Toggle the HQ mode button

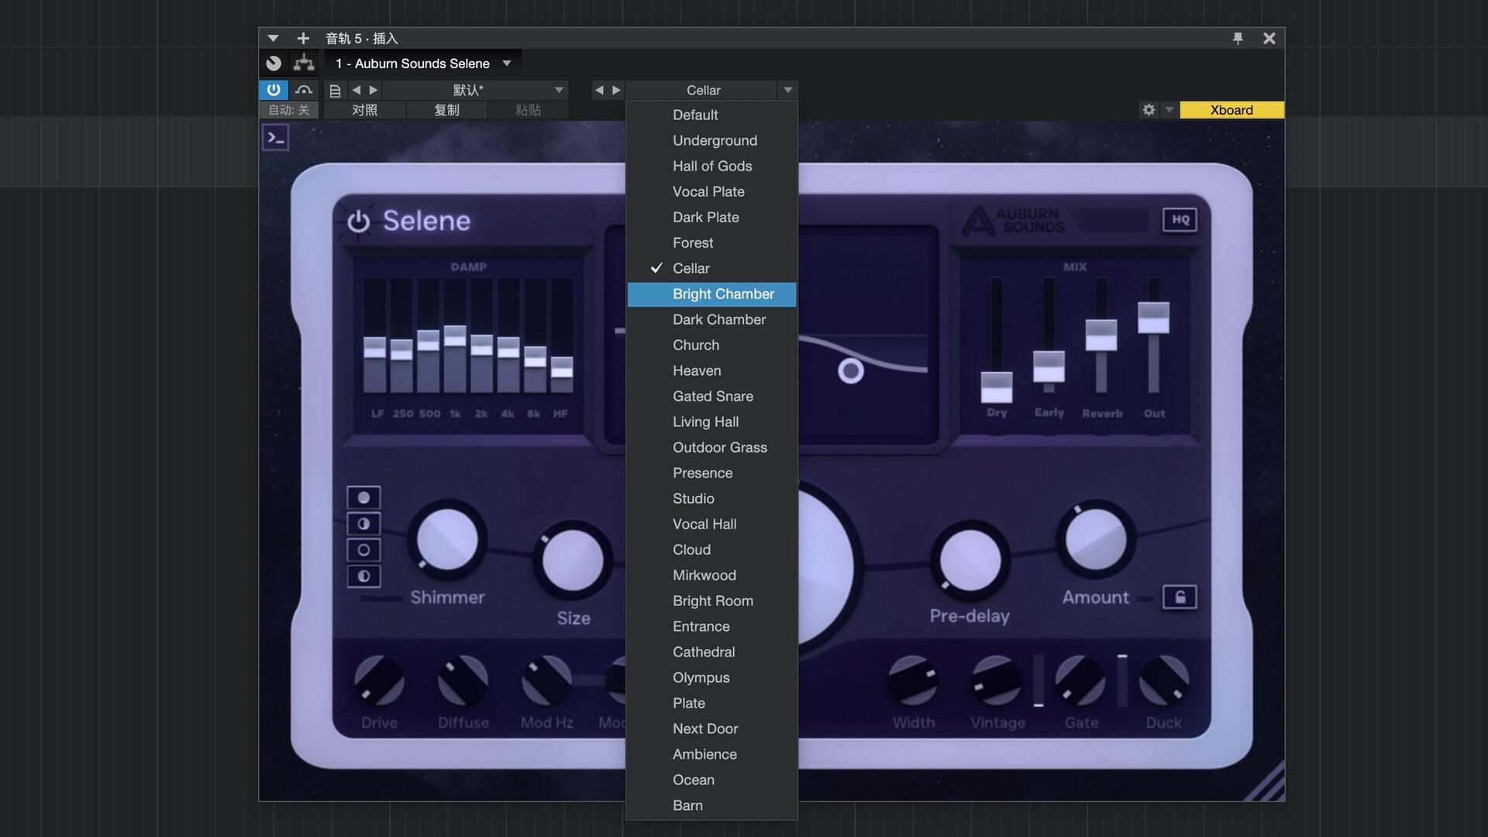click(1180, 220)
